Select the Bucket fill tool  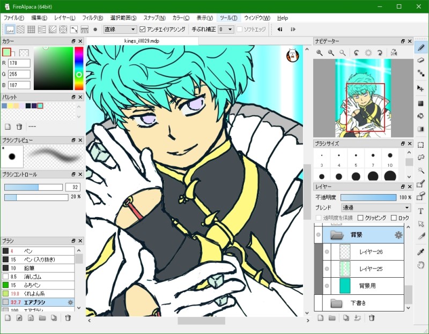[x=421, y=116]
